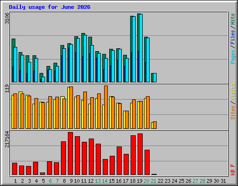Click the tallest red KB bar for day 9
The height and width of the screenshot is (186, 238).
[70, 153]
